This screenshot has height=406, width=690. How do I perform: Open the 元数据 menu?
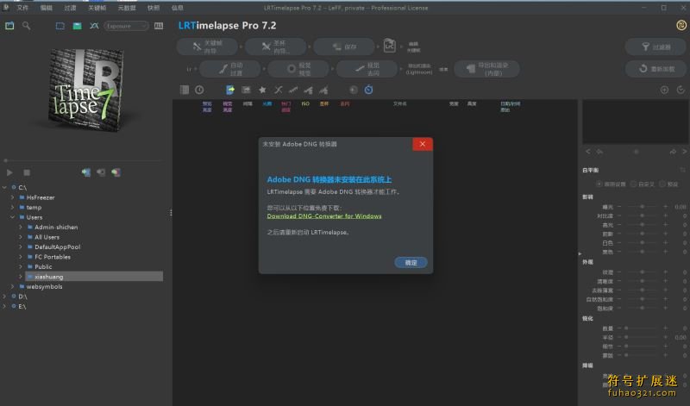coord(127,8)
